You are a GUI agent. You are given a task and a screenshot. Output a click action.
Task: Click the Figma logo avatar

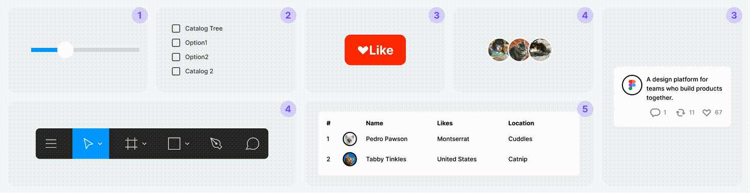(x=632, y=85)
